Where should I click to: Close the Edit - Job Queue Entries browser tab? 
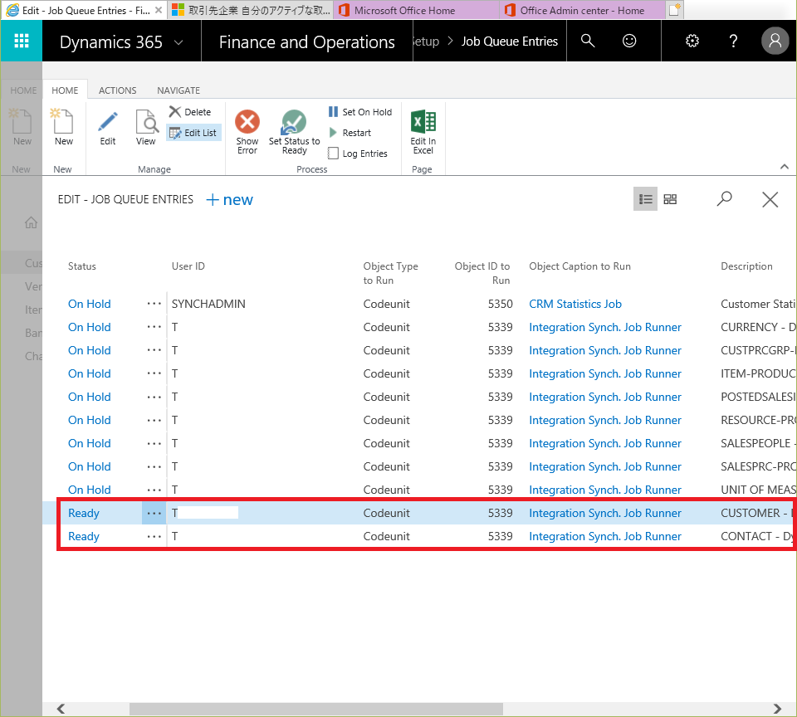coord(159,10)
